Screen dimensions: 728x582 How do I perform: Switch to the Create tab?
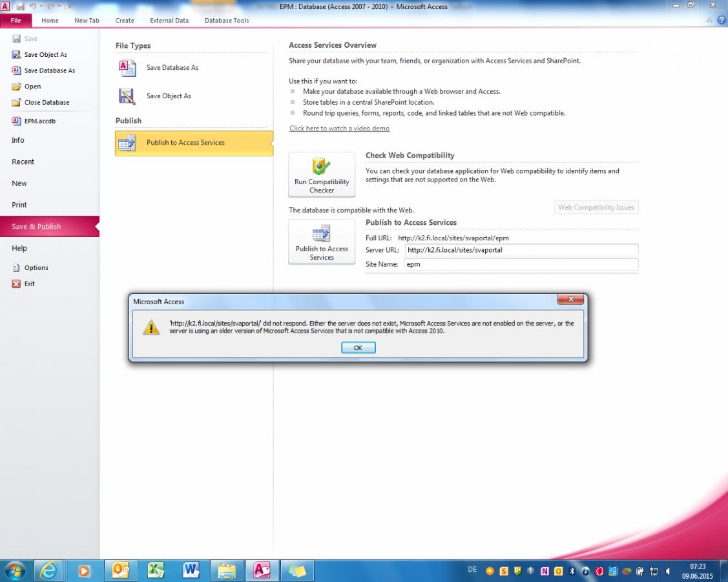125,21
